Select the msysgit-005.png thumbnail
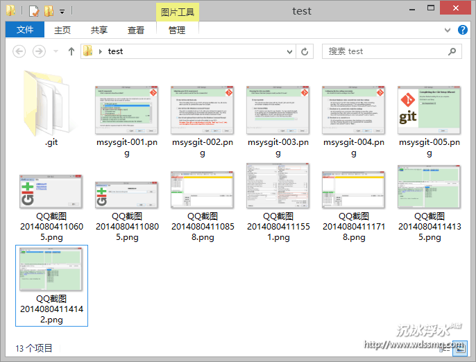 click(429, 111)
